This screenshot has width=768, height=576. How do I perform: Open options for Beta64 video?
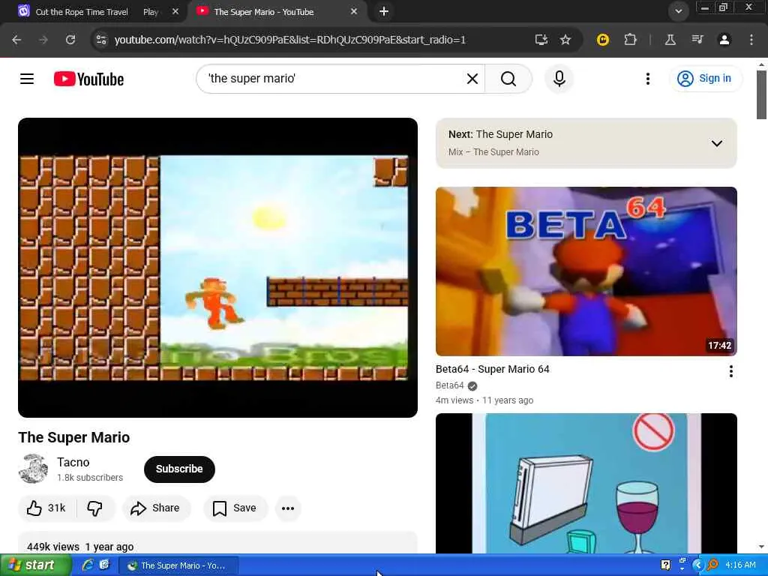point(730,371)
